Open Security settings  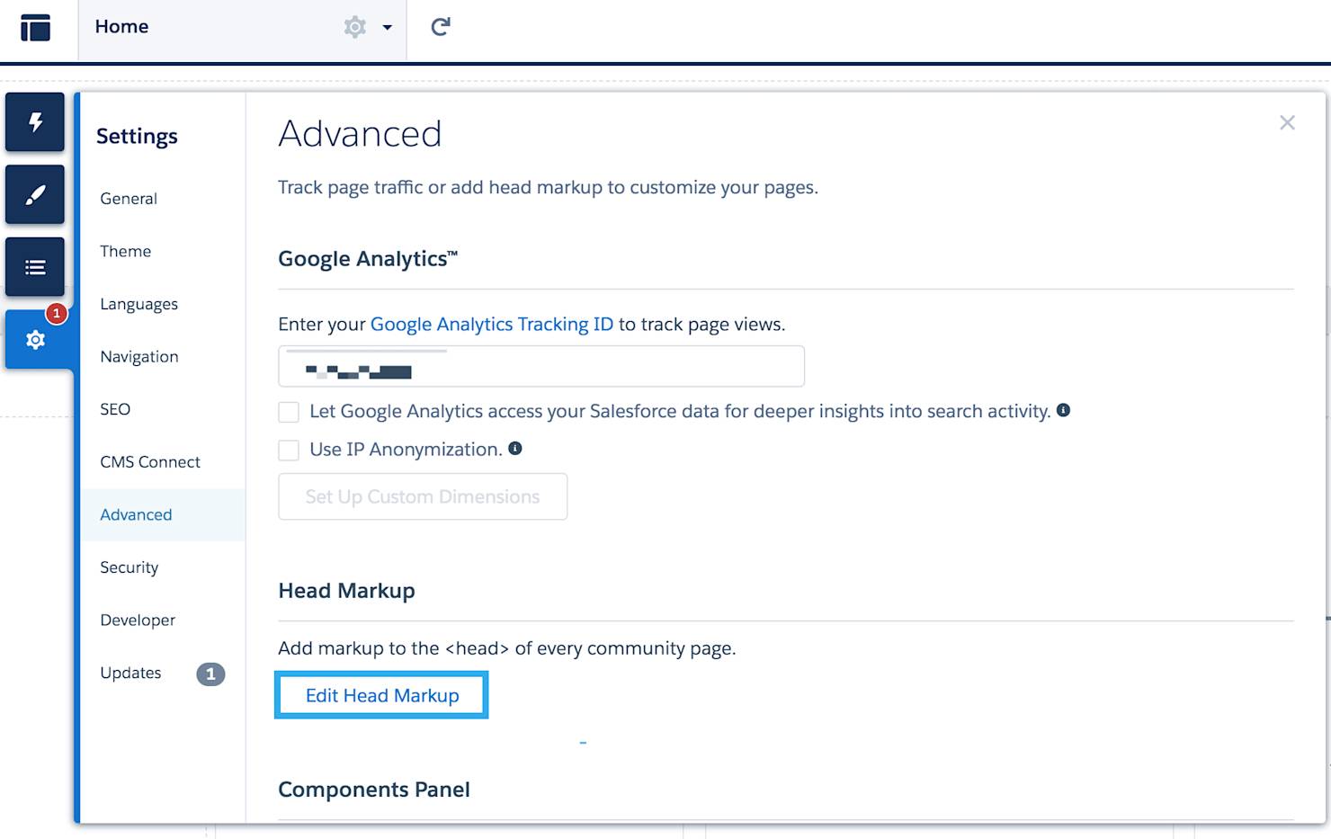pyautogui.click(x=130, y=567)
